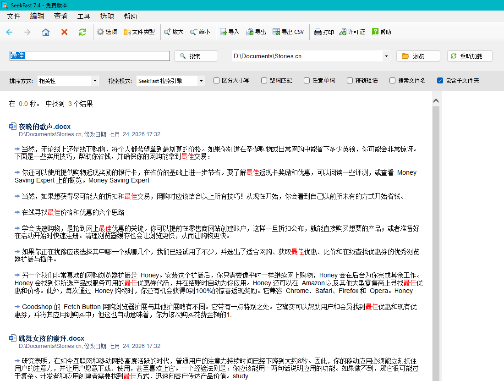Image resolution: width=504 pixels, height=381 pixels.
Task: Open 文件类型 toolbar item
Action: coord(139,32)
